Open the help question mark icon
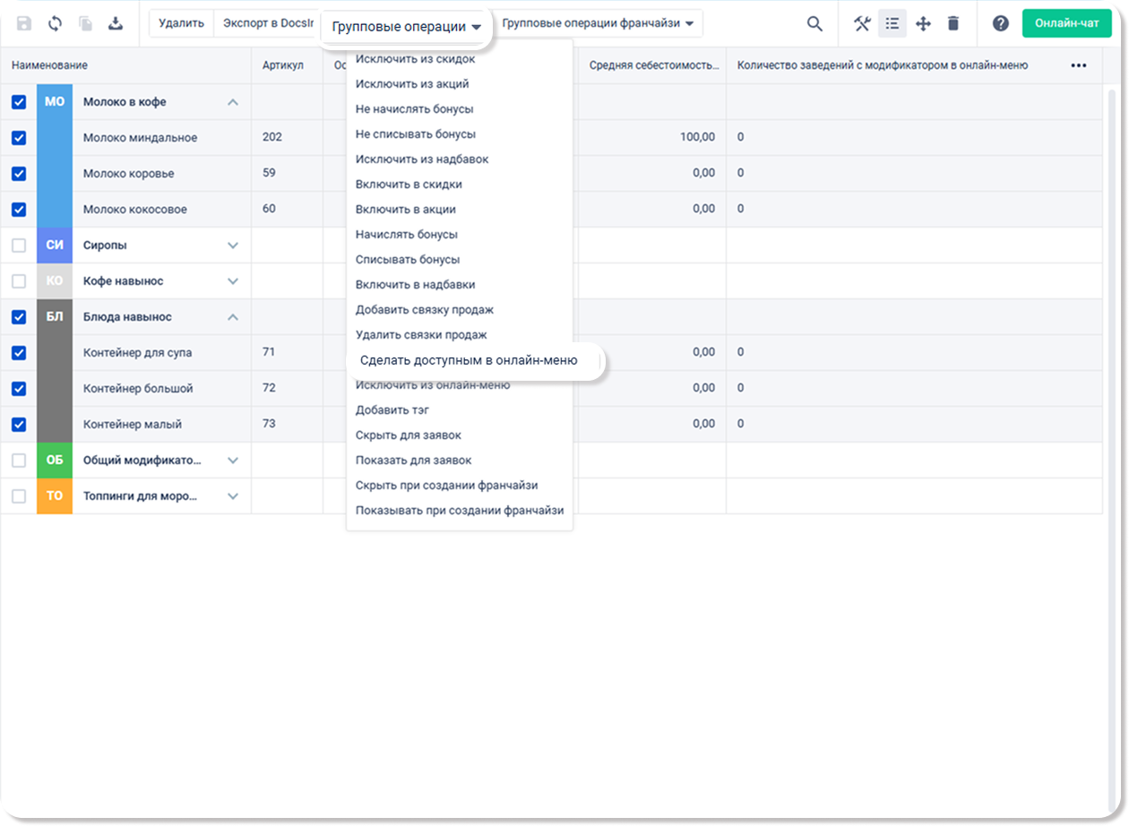Screen dimensions: 1129x826 coord(1000,24)
